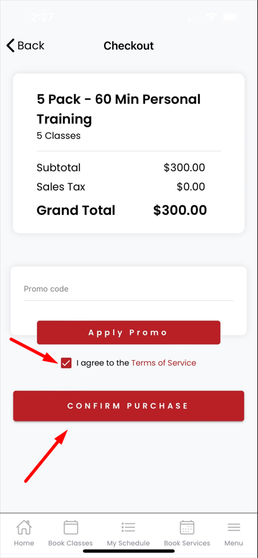Viewport: 258px width, 558px height.
Task: Tap the Wi-Fi icon in status bar
Action: (x=213, y=16)
